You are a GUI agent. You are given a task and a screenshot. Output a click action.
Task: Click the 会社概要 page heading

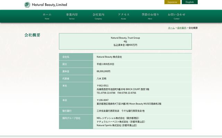(x=32, y=35)
